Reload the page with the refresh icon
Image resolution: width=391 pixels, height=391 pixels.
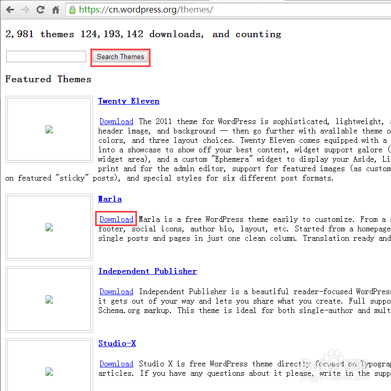[40, 10]
